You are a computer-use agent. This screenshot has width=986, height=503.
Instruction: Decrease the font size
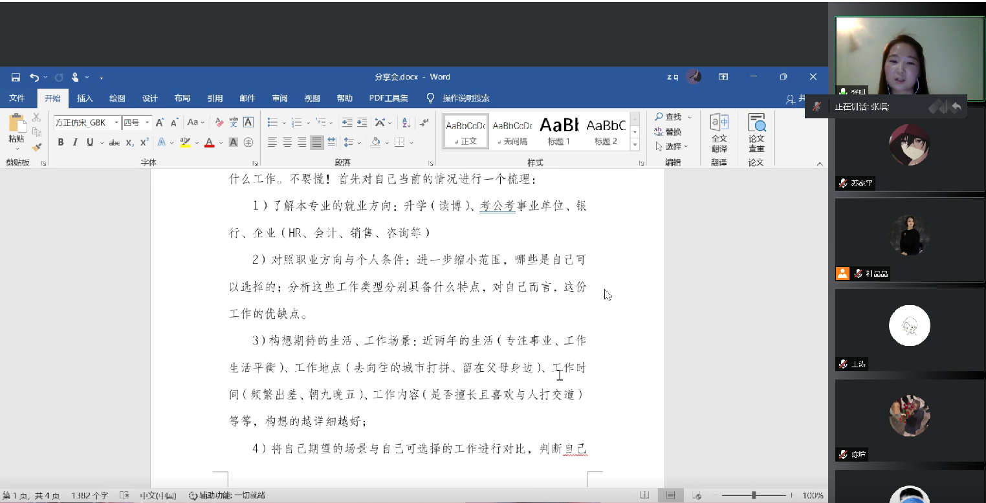(x=174, y=122)
